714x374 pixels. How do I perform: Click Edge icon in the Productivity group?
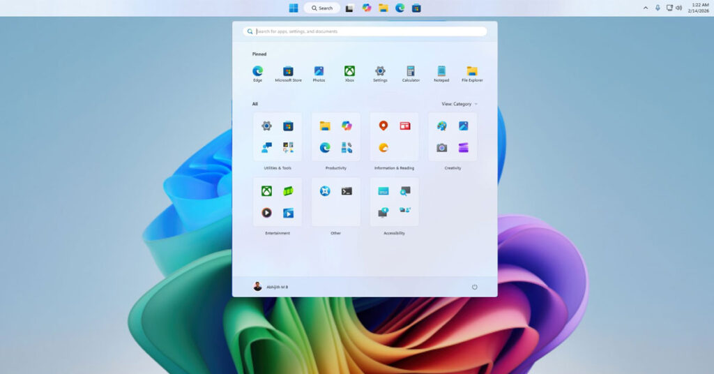[x=325, y=147]
